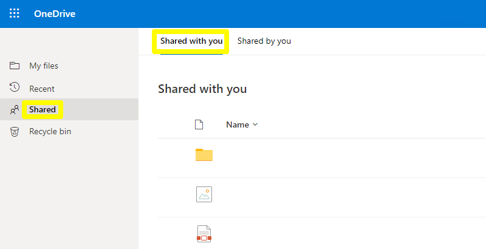Click the Name column header text
This screenshot has height=249, width=486.
[x=238, y=124]
